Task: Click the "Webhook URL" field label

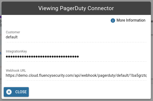Action: coord(16,70)
